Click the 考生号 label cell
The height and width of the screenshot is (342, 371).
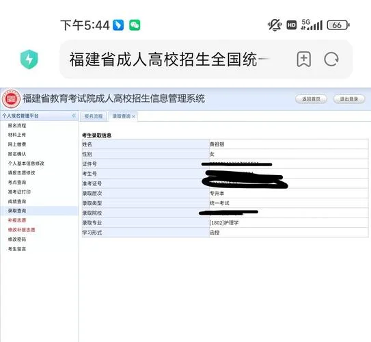click(x=146, y=174)
